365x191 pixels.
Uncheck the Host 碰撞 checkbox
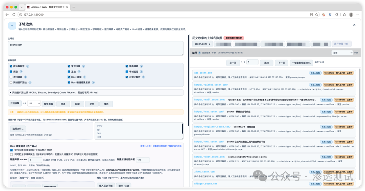[69, 77]
